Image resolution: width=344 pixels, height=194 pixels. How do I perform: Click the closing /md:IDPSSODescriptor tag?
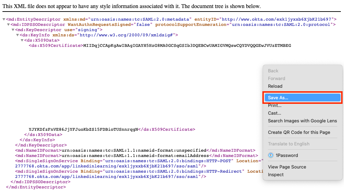click(x=40, y=182)
